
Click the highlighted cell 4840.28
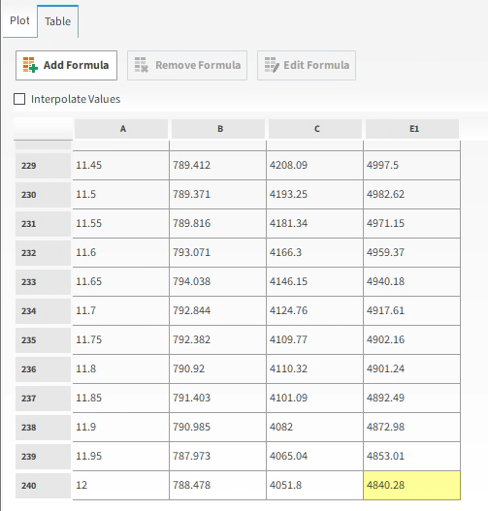412,485
